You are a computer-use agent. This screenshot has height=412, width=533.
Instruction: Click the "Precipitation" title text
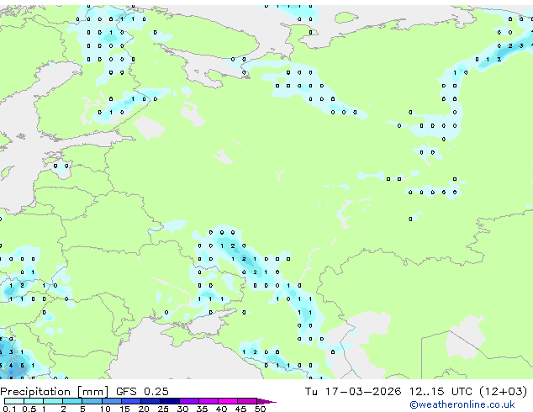(x=35, y=392)
